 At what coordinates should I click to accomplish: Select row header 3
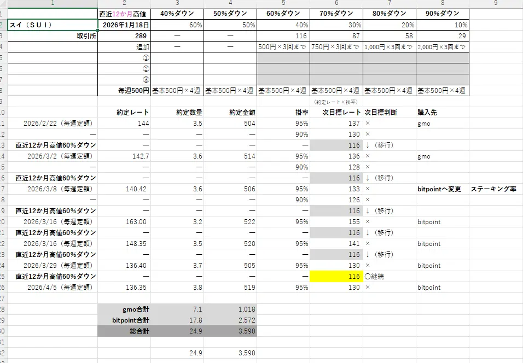[x=4, y=35]
